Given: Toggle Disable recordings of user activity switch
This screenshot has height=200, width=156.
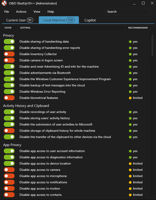Looking at the screenshot, I should (x=9, y=112).
